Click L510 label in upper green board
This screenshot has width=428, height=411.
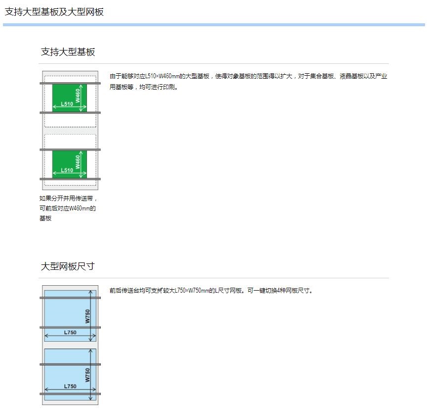[67, 104]
